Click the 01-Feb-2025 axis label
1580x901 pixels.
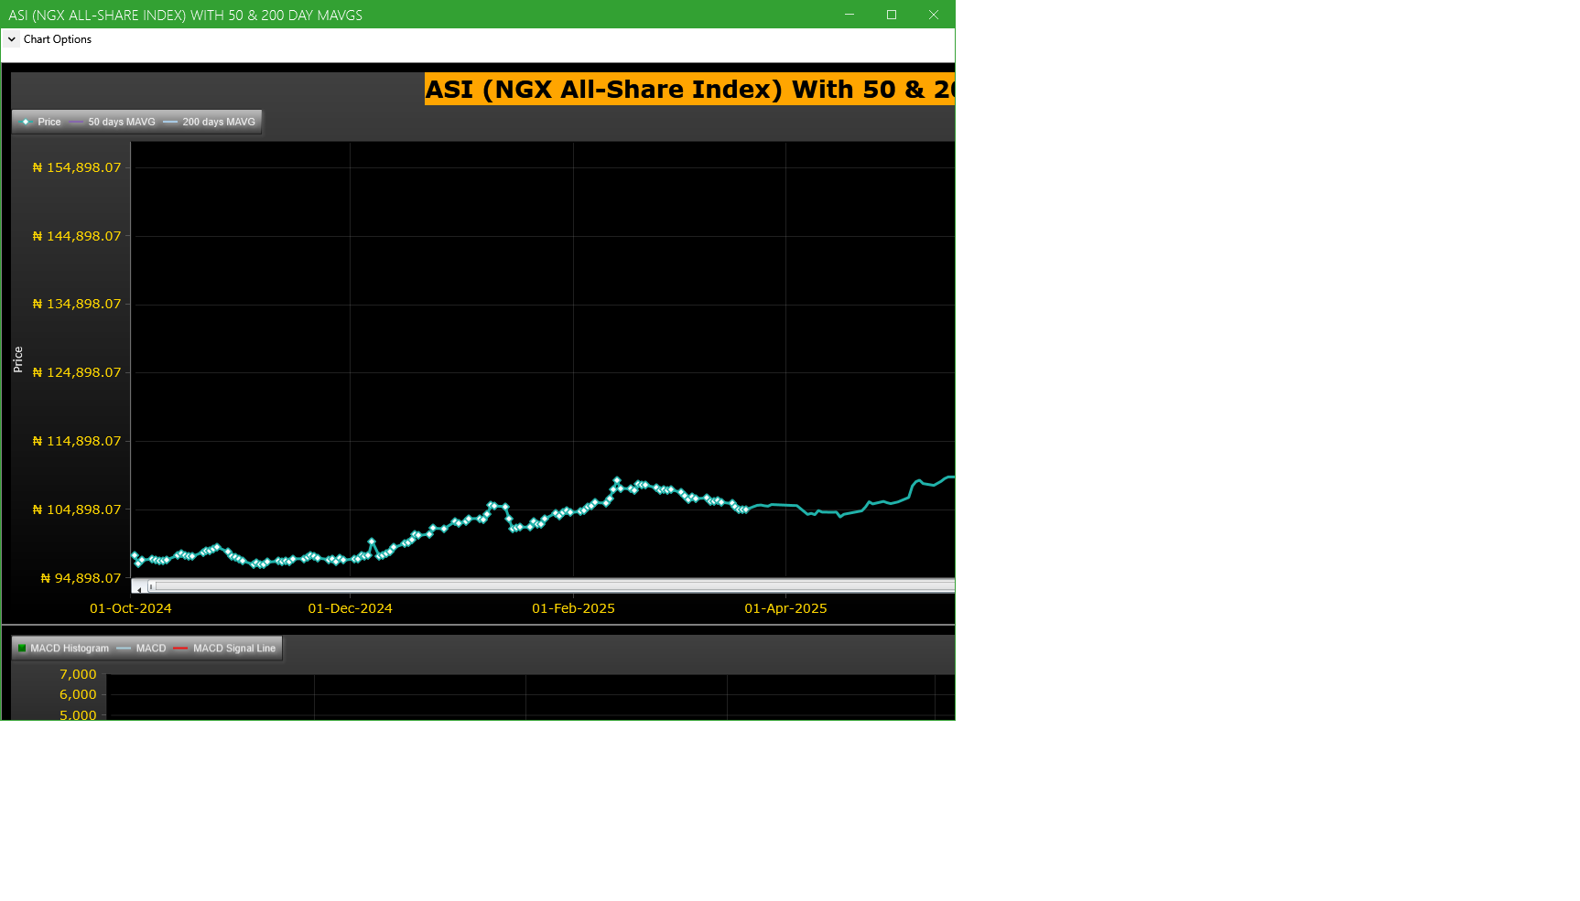point(573,607)
